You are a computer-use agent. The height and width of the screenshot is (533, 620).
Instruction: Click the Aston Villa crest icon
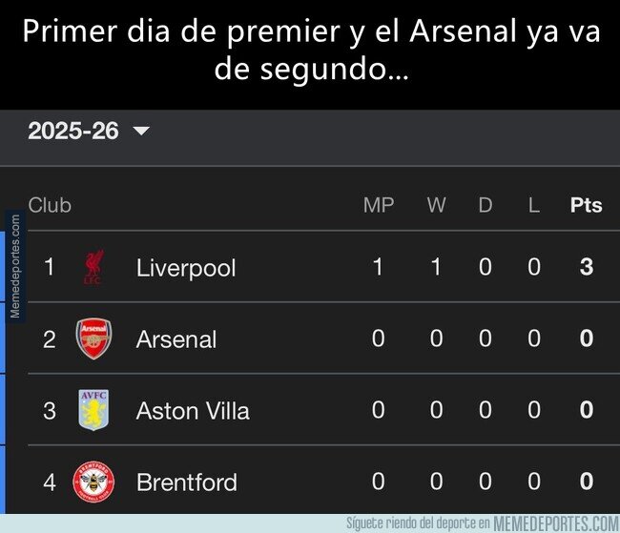coord(93,410)
